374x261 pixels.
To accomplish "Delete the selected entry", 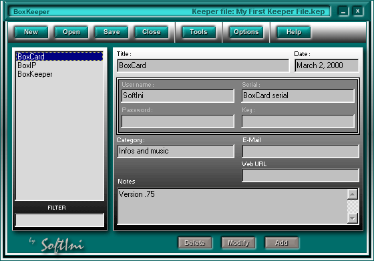I will tap(195, 243).
